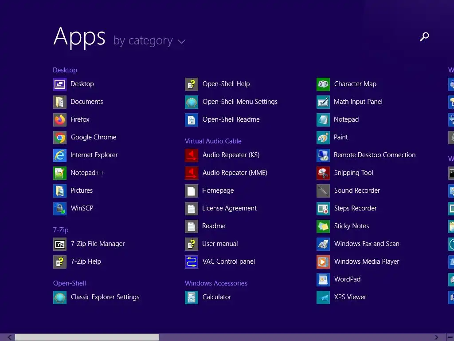
Task: Open the Classic Explorer Settings shell icon
Action: 60,297
